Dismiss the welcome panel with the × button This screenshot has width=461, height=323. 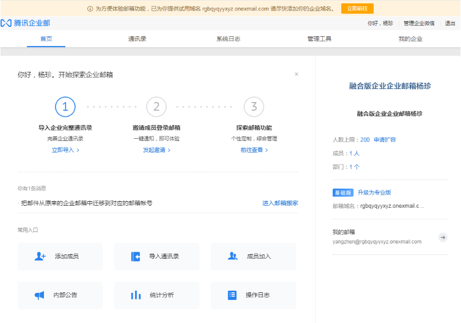pos(296,73)
